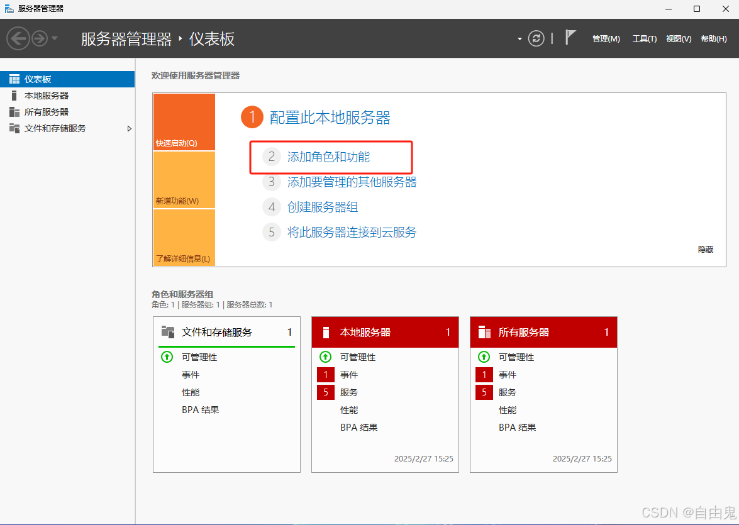The width and height of the screenshot is (739, 525).
Task: Click the 文件和存储服务 icon in sidebar
Action: tap(14, 128)
